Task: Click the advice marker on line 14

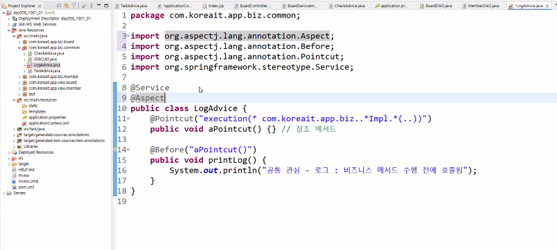Action: (x=115, y=150)
